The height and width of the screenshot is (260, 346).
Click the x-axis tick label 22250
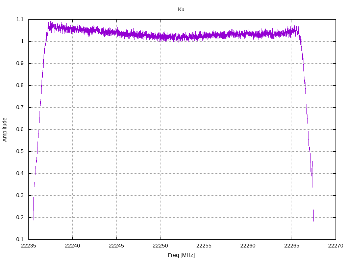tap(160, 246)
